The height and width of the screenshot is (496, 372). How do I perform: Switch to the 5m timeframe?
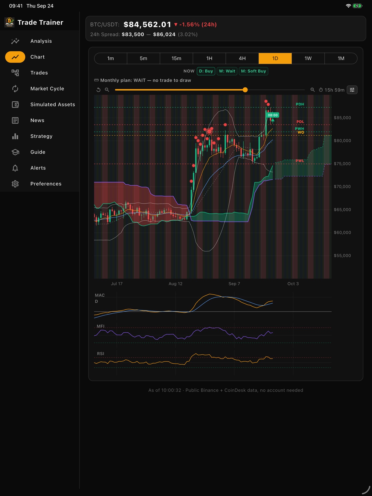pyautogui.click(x=144, y=59)
